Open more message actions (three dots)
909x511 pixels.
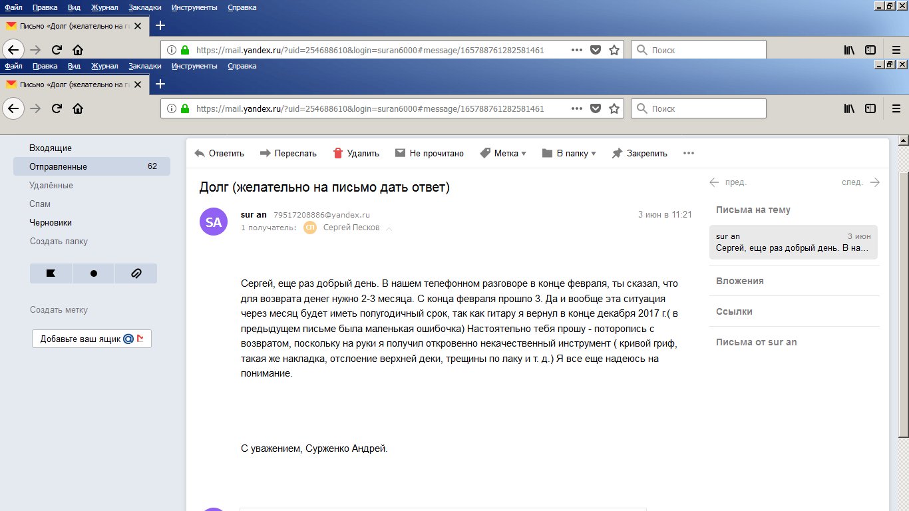(689, 153)
